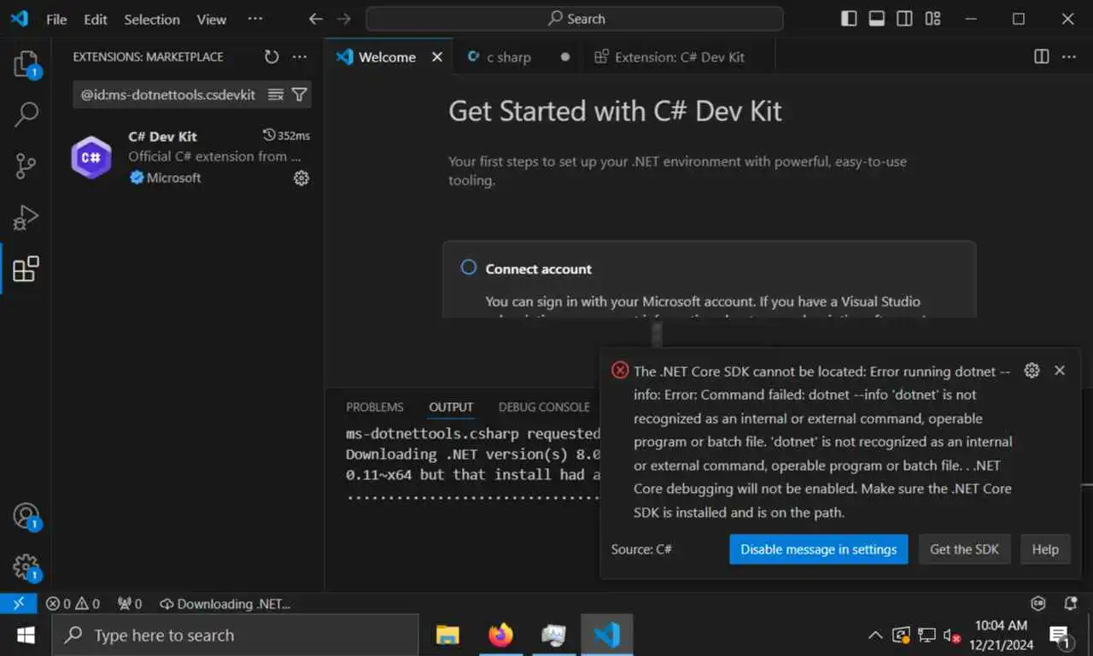Open VS Code taskbar icon
The image size is (1093, 656).
tap(607, 635)
